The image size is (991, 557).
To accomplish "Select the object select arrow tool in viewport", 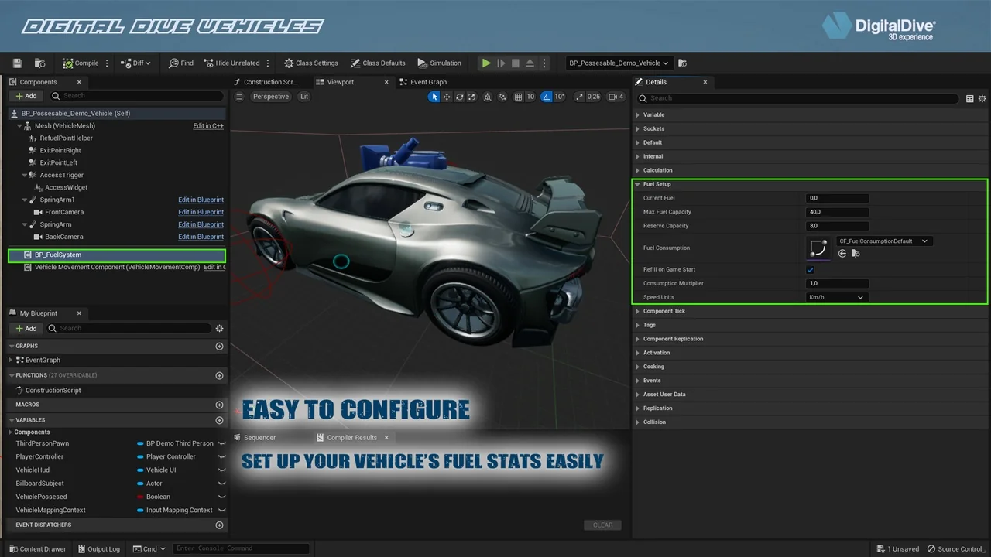I will coord(434,97).
